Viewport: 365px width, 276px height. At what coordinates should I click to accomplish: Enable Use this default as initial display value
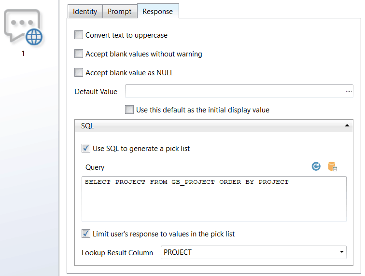(x=129, y=110)
